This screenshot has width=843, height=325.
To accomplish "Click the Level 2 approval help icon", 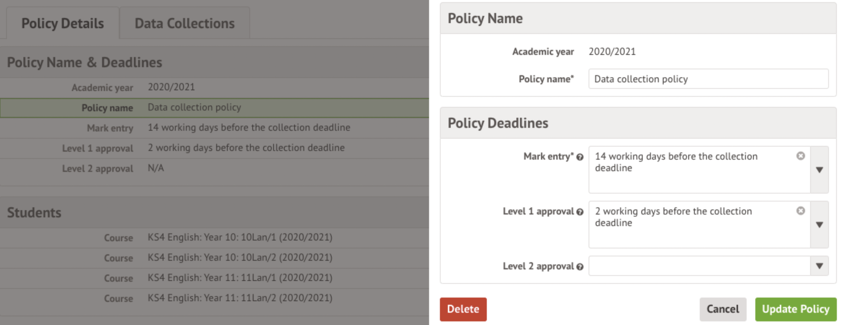I will [x=580, y=267].
